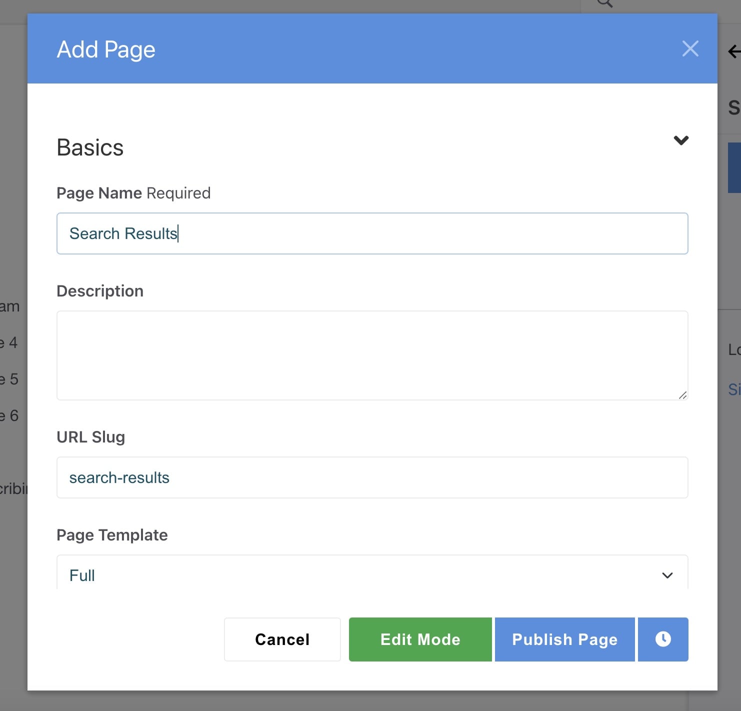Publish the page now
Image resolution: width=741 pixels, height=711 pixels.
(564, 639)
